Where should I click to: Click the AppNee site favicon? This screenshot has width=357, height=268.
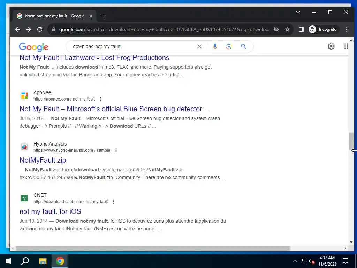click(24, 96)
